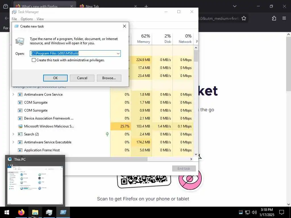291x218 pixels.
Task: Confirm the new task with OK
Action: (x=55, y=78)
